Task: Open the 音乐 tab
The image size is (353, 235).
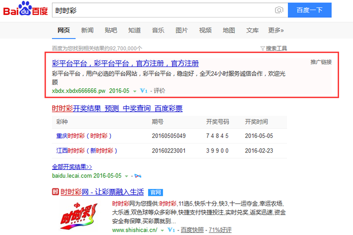Action: coord(158,30)
